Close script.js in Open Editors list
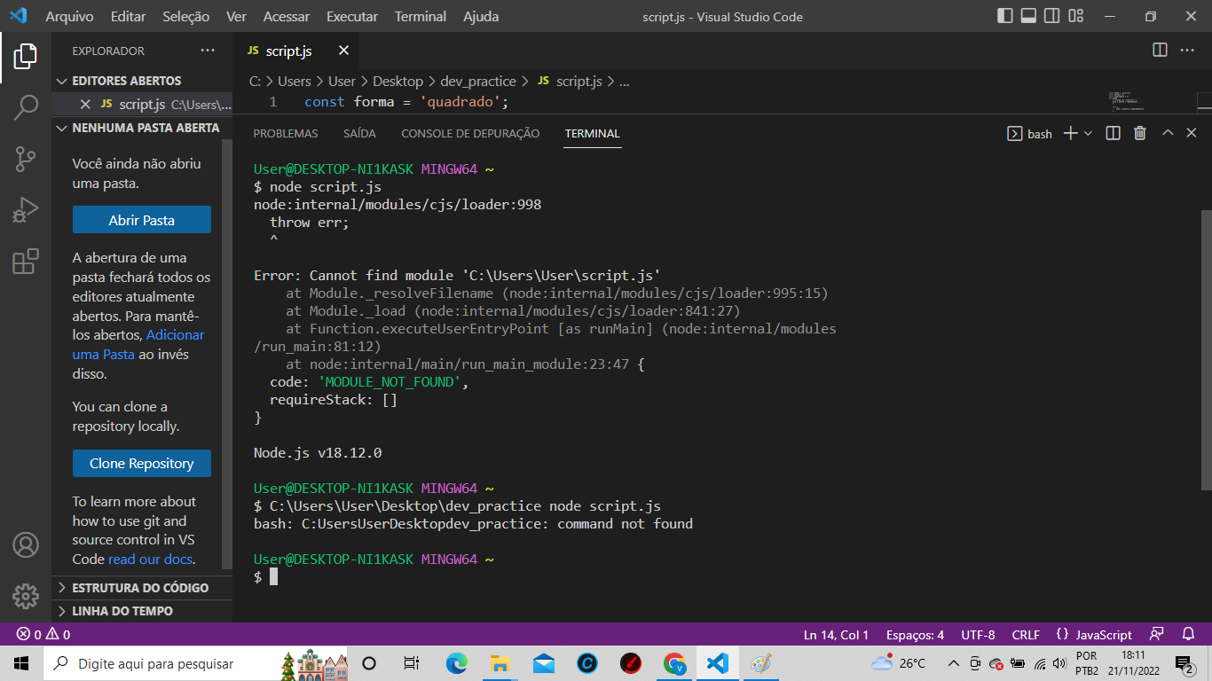The width and height of the screenshot is (1212, 681). pos(85,104)
